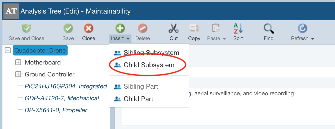
Task: Click the green Insert plus icon
Action: (x=120, y=28)
